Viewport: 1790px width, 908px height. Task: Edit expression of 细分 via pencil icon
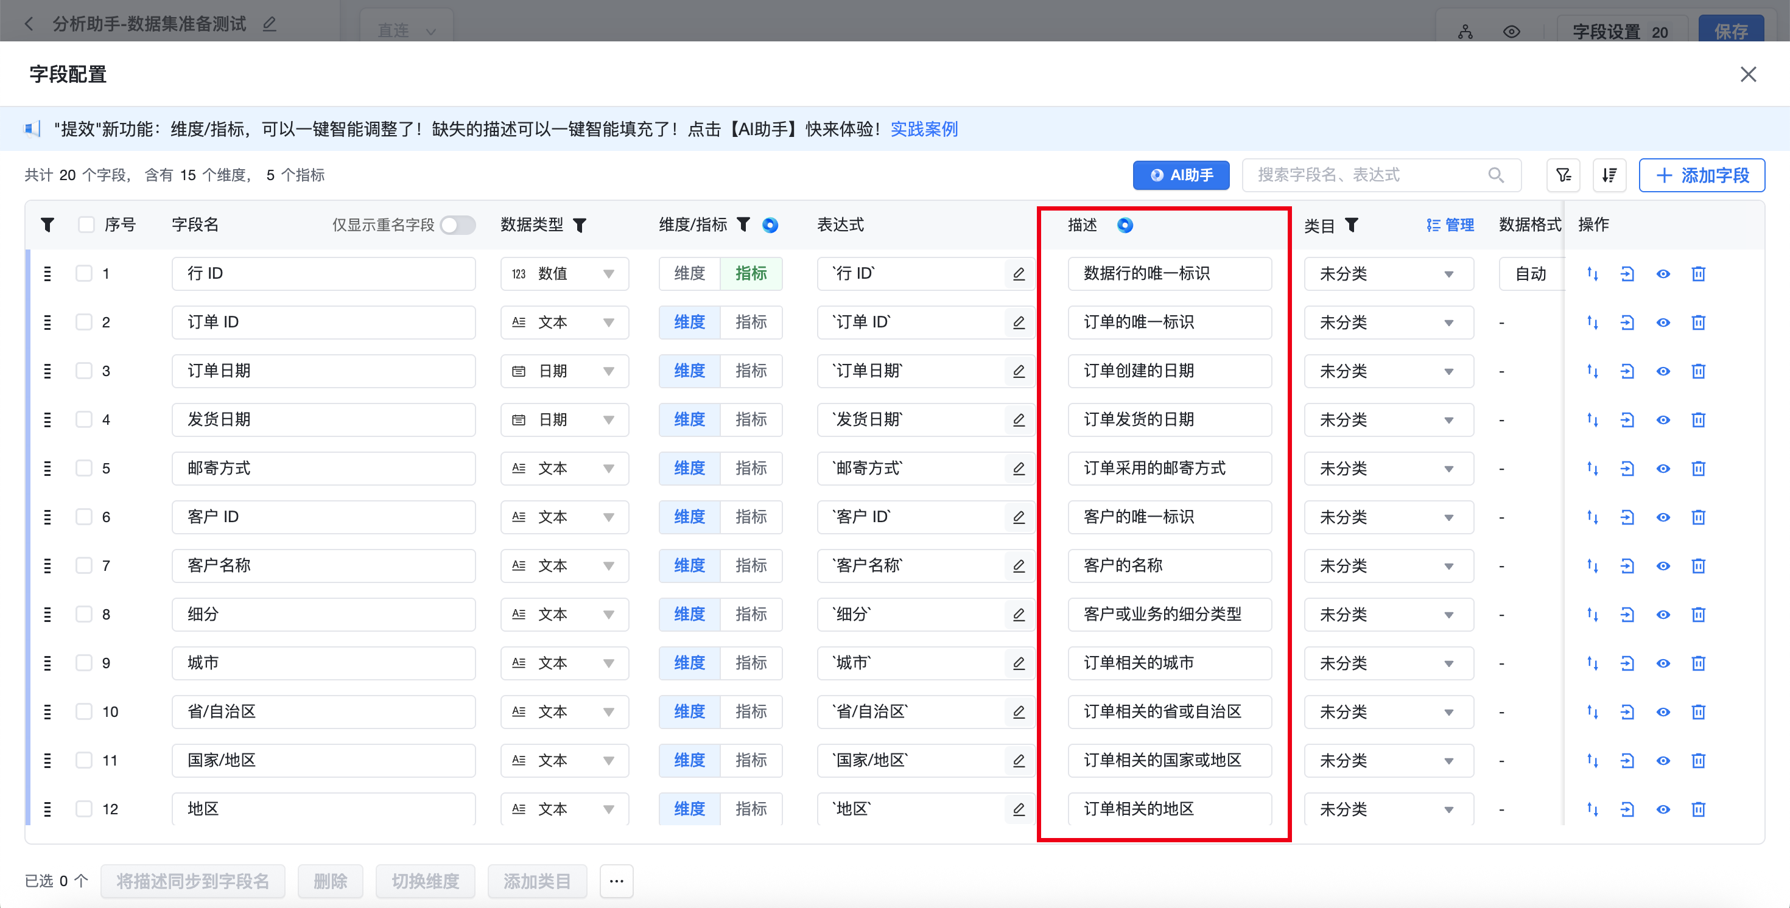tap(1019, 614)
